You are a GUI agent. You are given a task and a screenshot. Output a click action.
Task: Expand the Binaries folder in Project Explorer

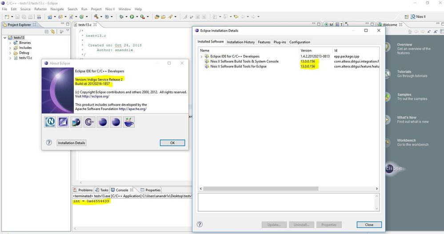coord(10,43)
